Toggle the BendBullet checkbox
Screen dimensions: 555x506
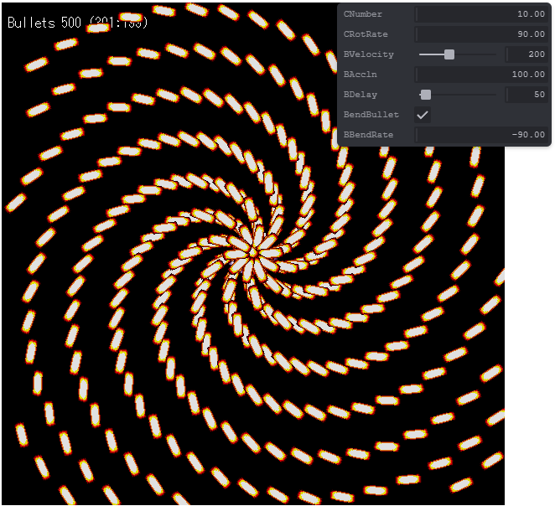coord(423,115)
